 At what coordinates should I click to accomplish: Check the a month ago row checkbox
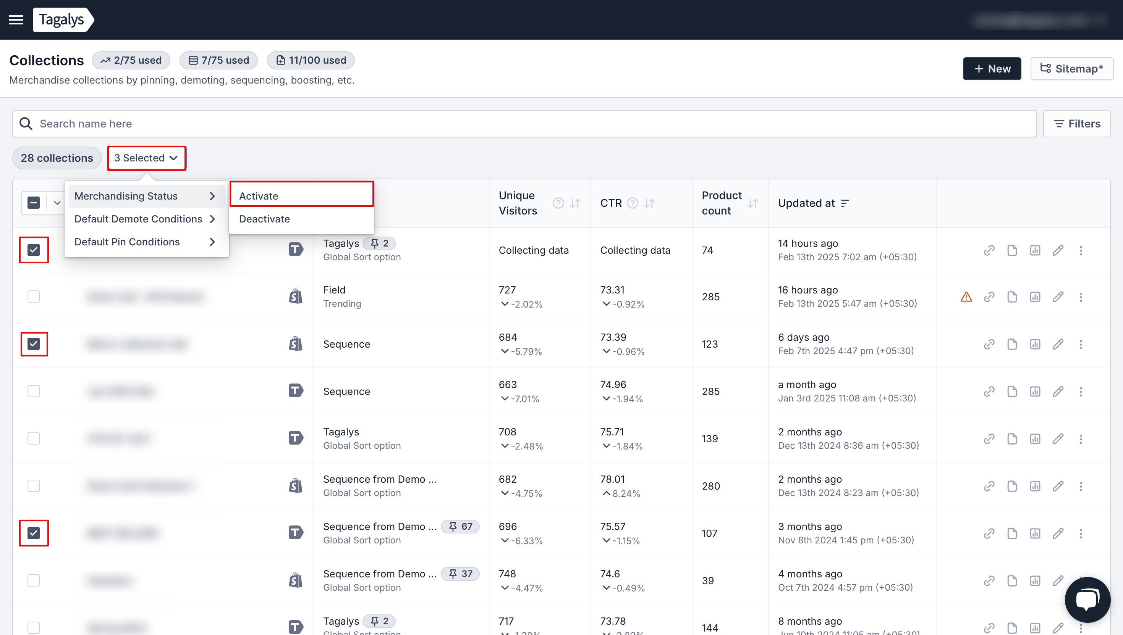[34, 391]
